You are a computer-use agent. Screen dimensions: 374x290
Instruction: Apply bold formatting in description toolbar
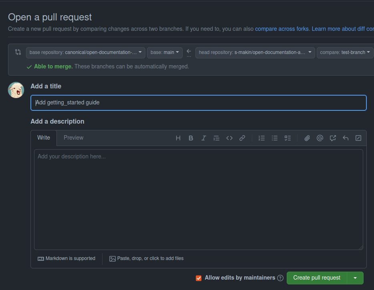191,138
